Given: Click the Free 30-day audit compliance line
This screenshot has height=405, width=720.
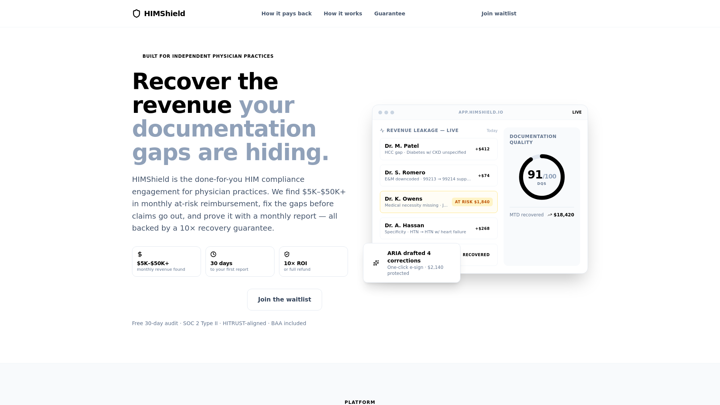Looking at the screenshot, I should (x=219, y=323).
